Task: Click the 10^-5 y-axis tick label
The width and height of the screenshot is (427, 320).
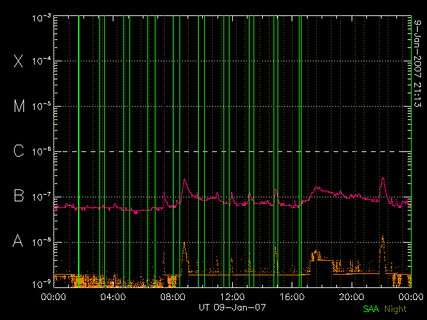Action: click(41, 106)
